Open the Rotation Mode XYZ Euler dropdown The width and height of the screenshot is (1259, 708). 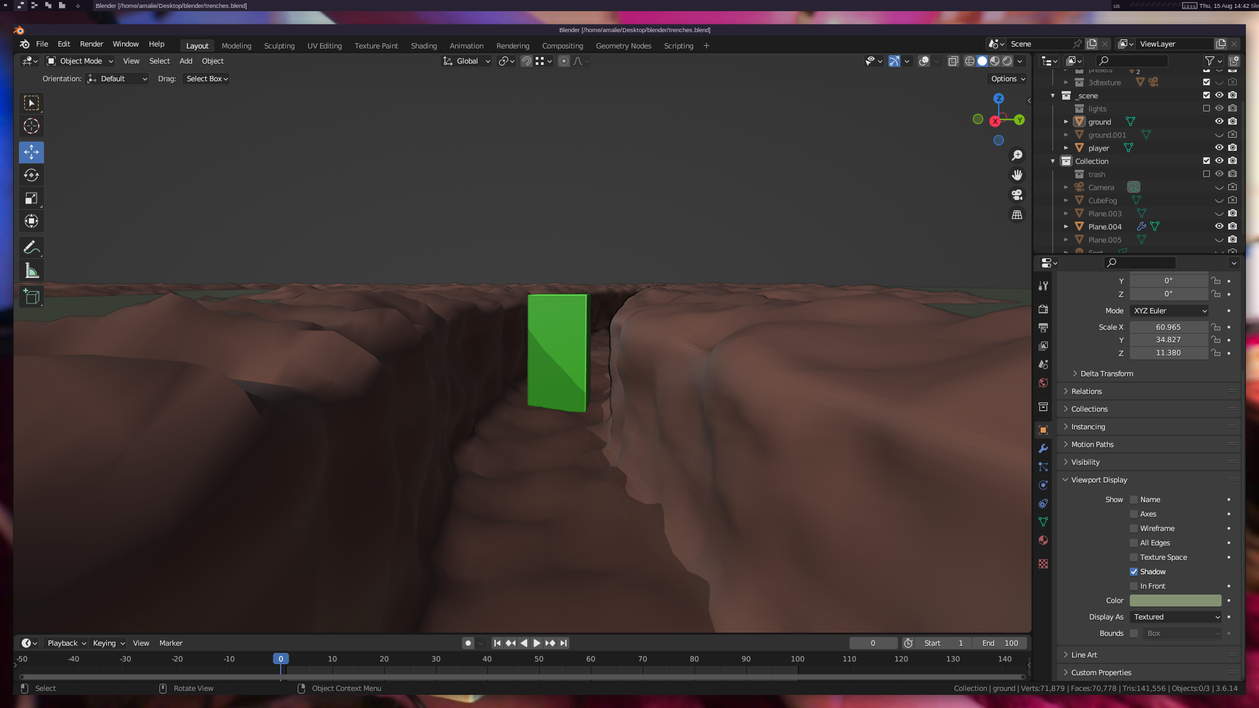[x=1169, y=311]
